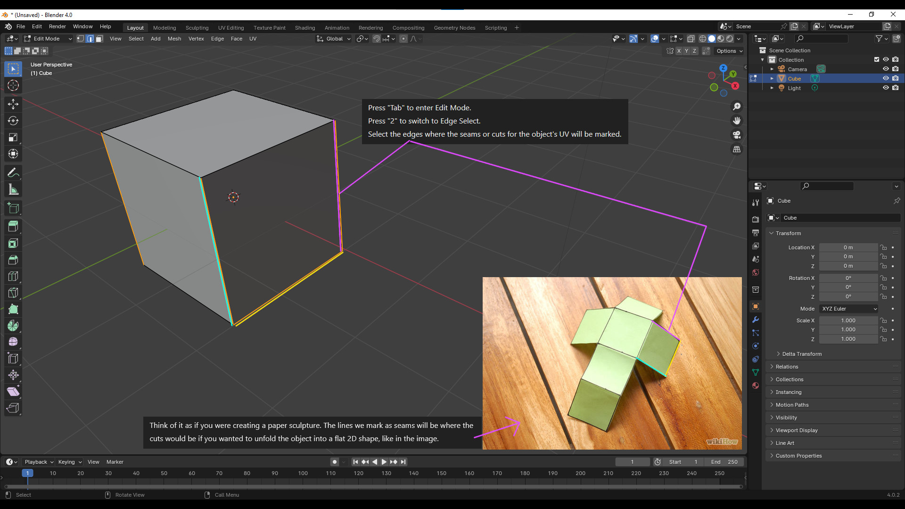Screen dimensions: 905x509
Task: Open the Global transform orientation dropdown
Action: click(x=334, y=39)
